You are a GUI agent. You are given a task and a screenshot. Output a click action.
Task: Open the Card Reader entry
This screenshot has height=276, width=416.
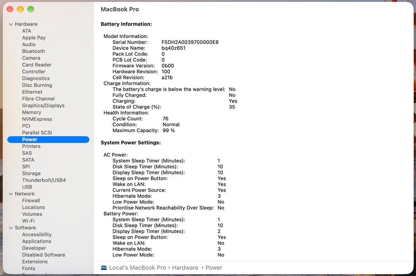pos(36,65)
